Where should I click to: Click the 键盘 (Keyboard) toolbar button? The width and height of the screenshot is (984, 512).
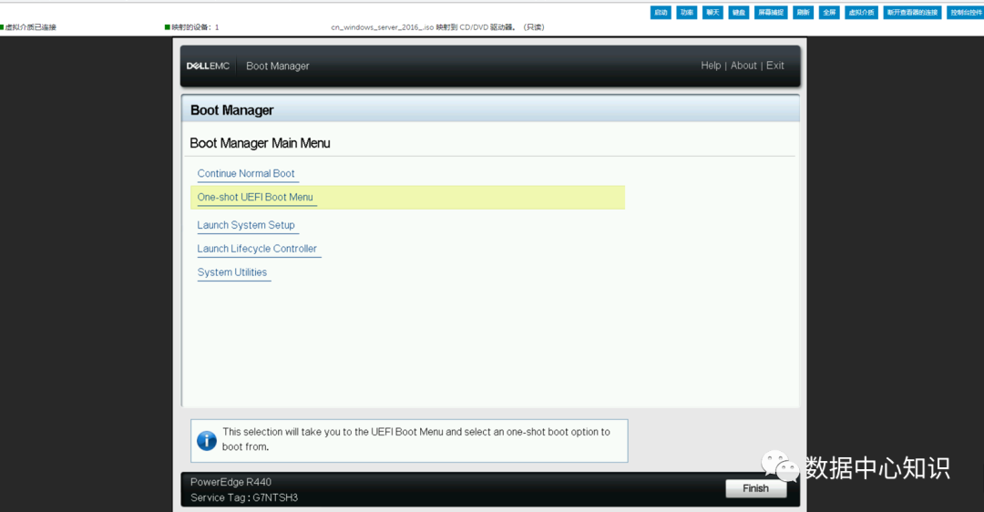coord(739,13)
